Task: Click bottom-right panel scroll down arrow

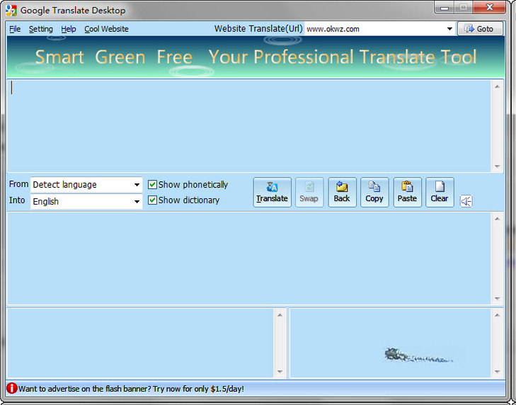Action: (x=497, y=372)
